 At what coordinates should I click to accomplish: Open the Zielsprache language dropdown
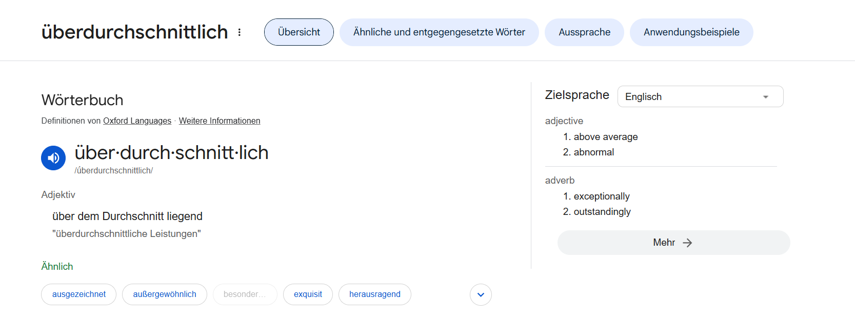click(700, 96)
